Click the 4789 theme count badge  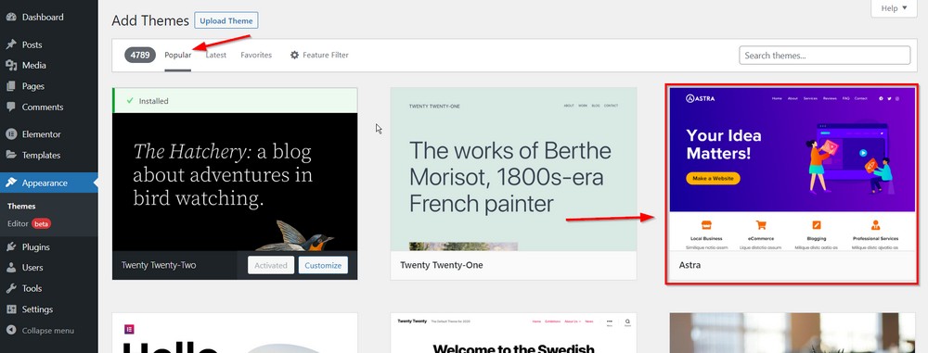pos(140,55)
